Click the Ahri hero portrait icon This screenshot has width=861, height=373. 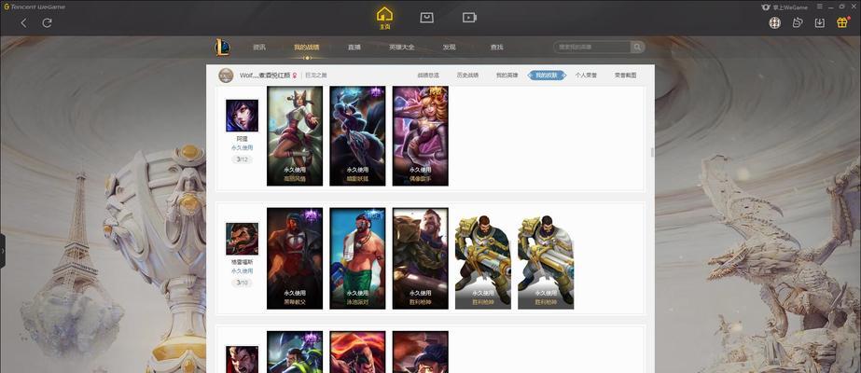coord(243,116)
